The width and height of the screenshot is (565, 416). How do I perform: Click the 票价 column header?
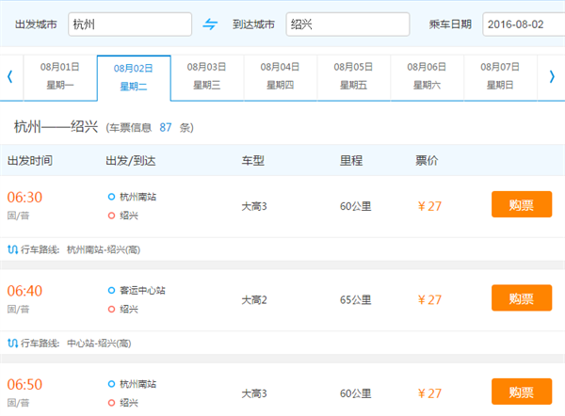[427, 160]
